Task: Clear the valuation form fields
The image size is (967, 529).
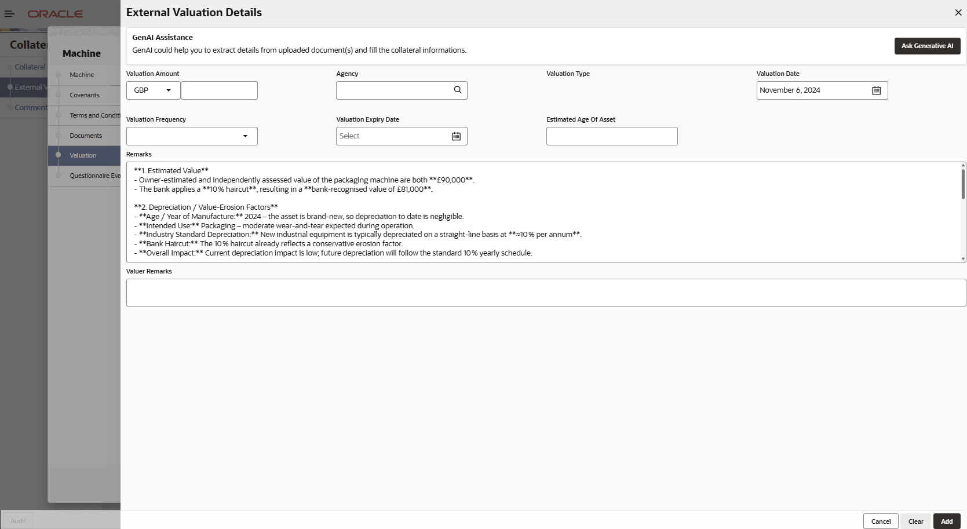Action: point(915,521)
